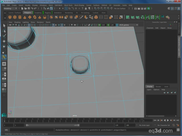Image resolution: width=182 pixels, height=136 pixels.
Task: Create a polygon cone from the shelf
Action: tap(25, 17)
